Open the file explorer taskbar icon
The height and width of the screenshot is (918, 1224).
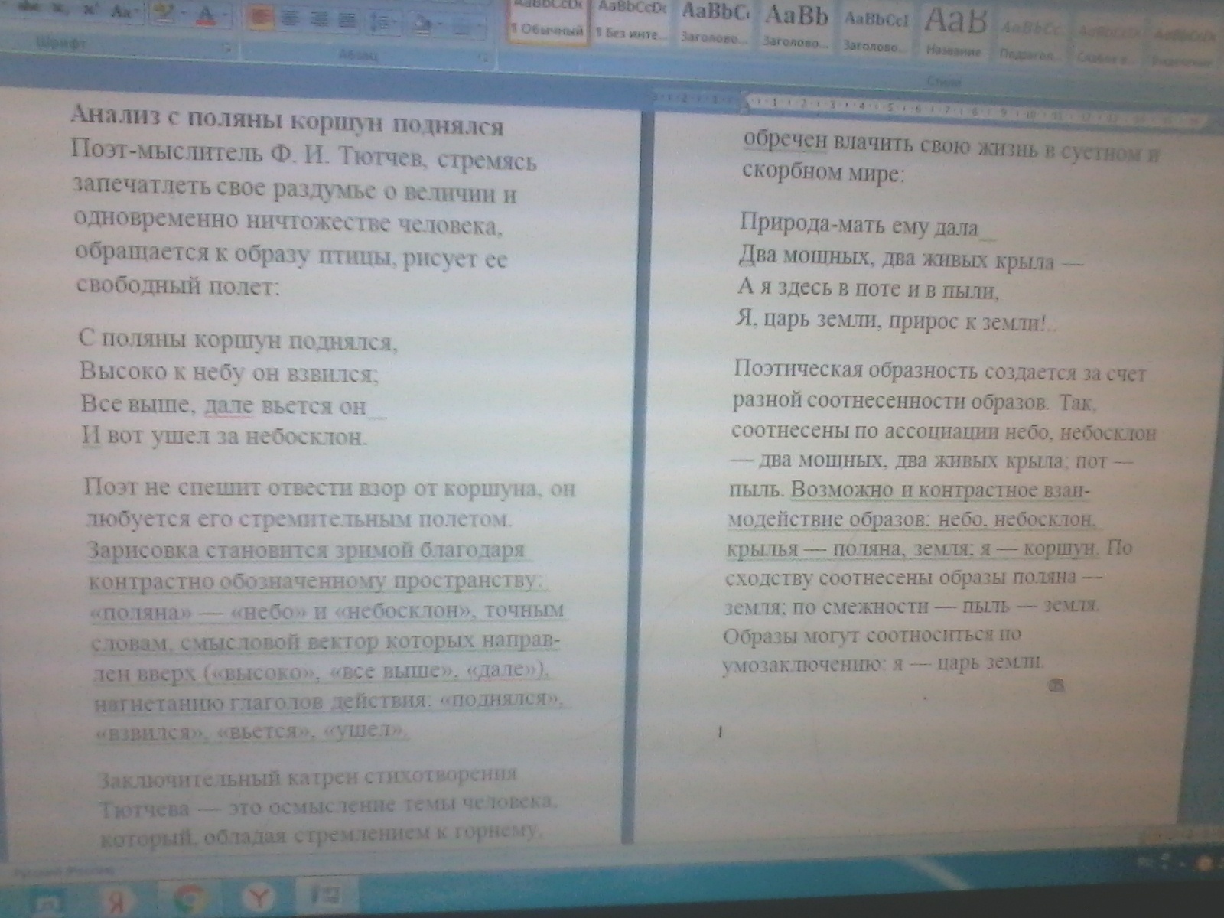click(48, 900)
